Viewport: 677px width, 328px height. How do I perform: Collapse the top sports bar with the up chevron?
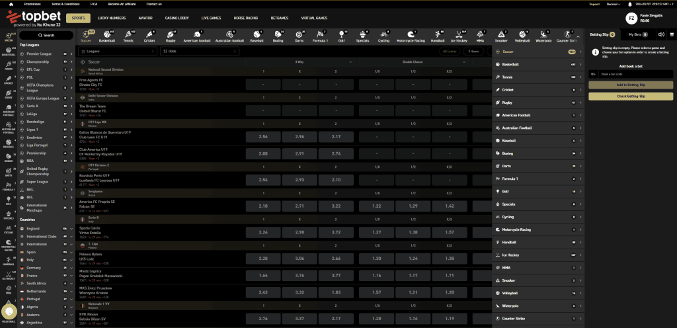coord(578,36)
